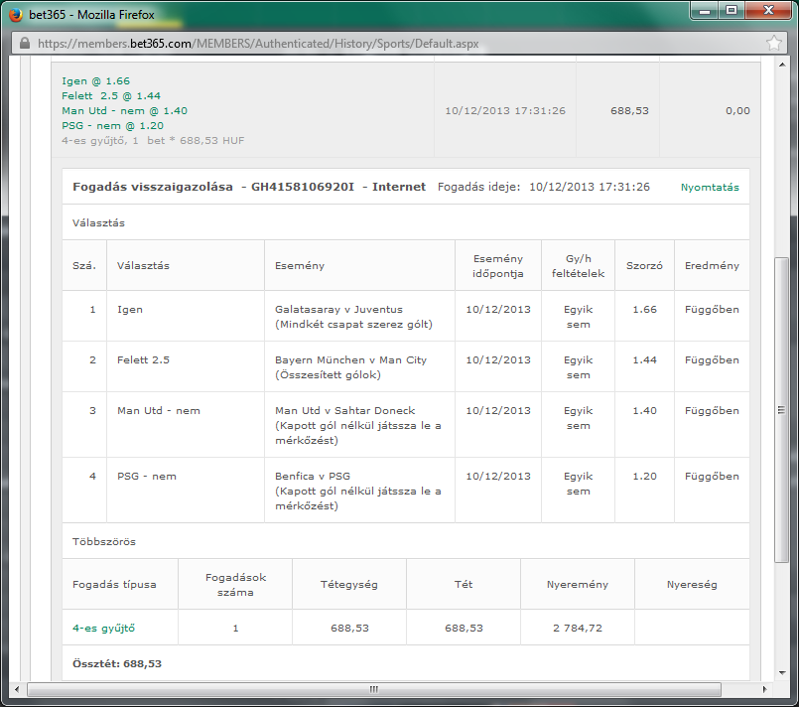Screen dimensions: 799x707
Task: Click the odds value 1.44 in table
Action: click(644, 359)
